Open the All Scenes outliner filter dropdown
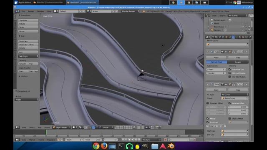This screenshot has height=150, width=267. pyautogui.click(x=237, y=15)
